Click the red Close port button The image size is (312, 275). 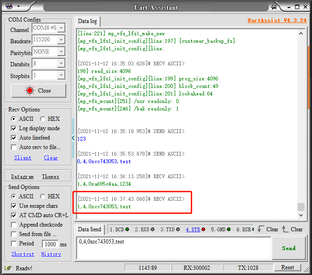(39, 91)
